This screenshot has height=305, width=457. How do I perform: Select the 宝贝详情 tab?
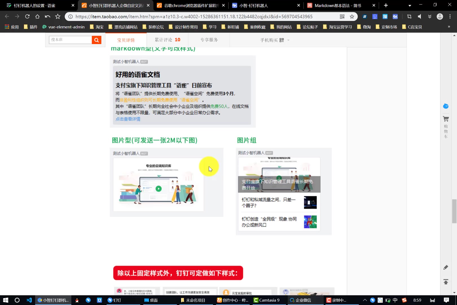126,40
